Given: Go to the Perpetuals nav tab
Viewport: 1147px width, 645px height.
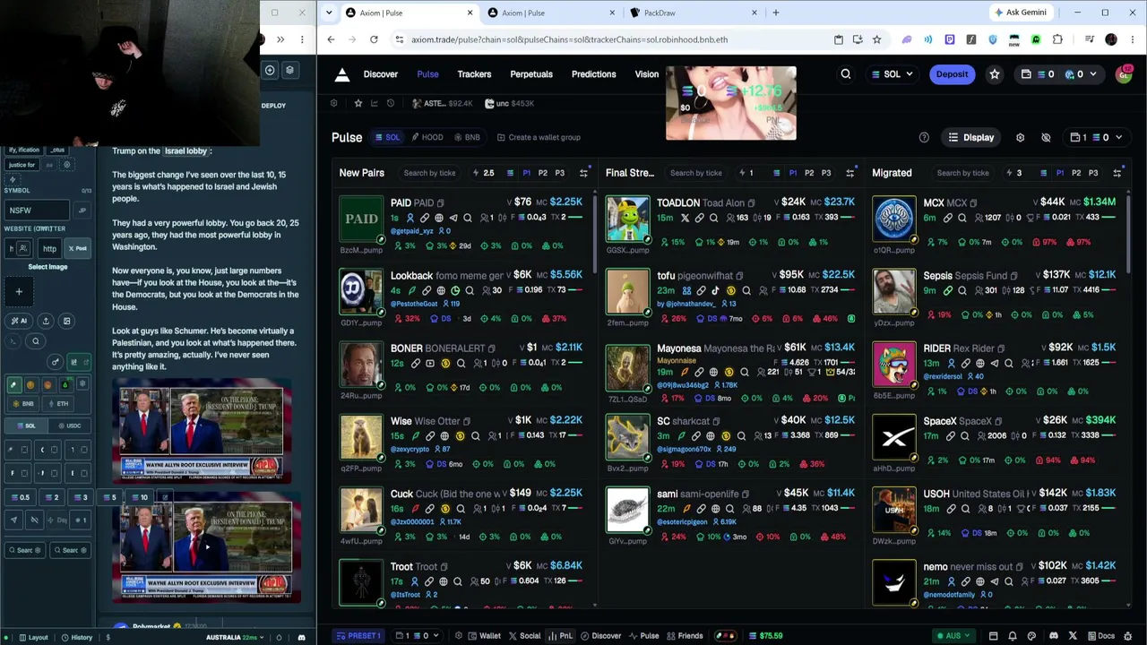Looking at the screenshot, I should coord(531,74).
